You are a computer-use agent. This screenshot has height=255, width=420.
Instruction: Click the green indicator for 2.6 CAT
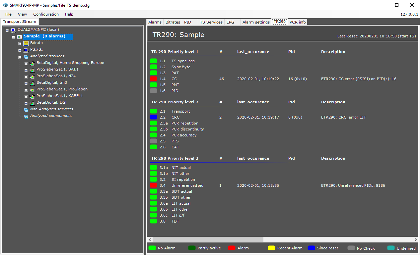click(153, 147)
